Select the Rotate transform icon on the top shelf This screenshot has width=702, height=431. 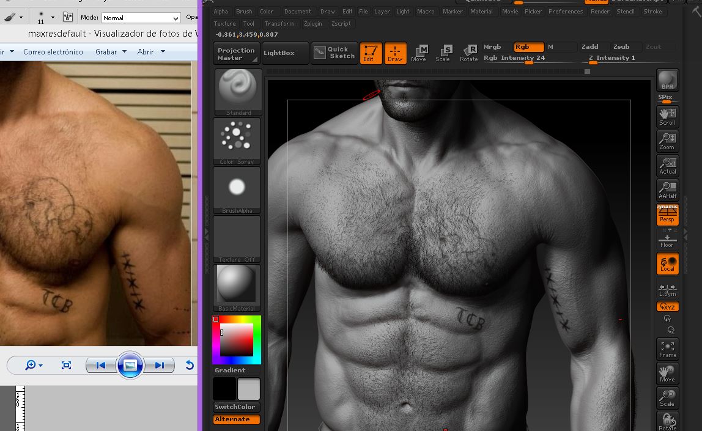469,53
